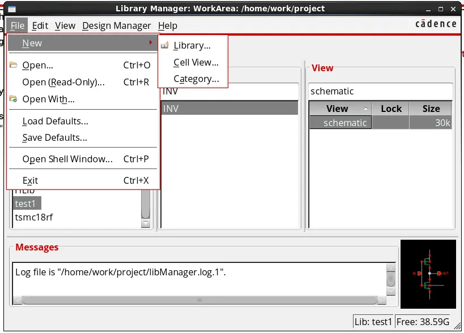Select Category... from the New submenu
Image resolution: width=464 pixels, height=333 pixels.
[x=193, y=79]
